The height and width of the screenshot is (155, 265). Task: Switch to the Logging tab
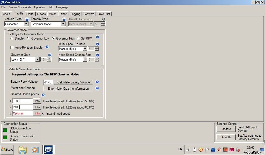(x=75, y=14)
